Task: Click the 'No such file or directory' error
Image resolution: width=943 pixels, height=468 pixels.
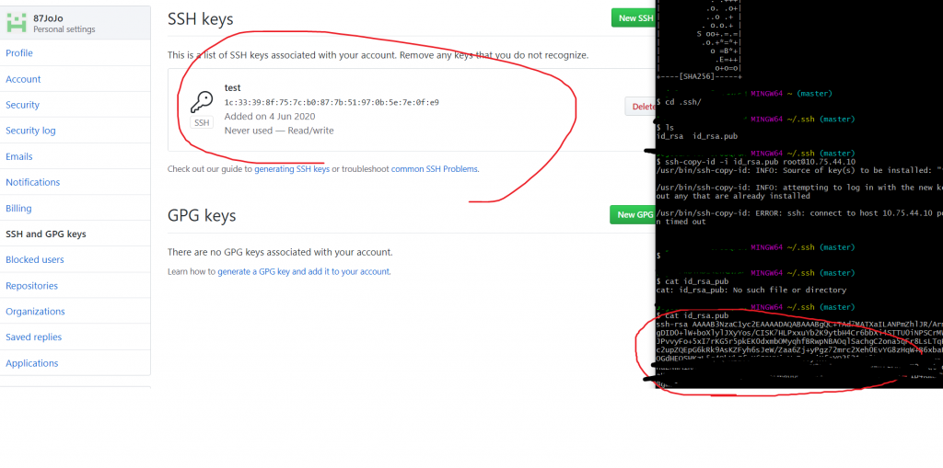Action: (x=751, y=291)
